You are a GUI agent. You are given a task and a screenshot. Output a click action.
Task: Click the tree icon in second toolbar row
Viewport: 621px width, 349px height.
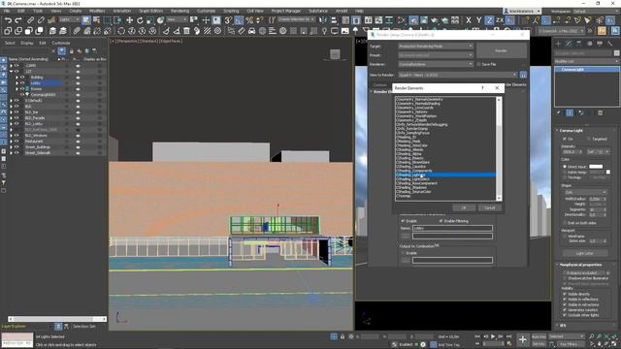pos(355,31)
